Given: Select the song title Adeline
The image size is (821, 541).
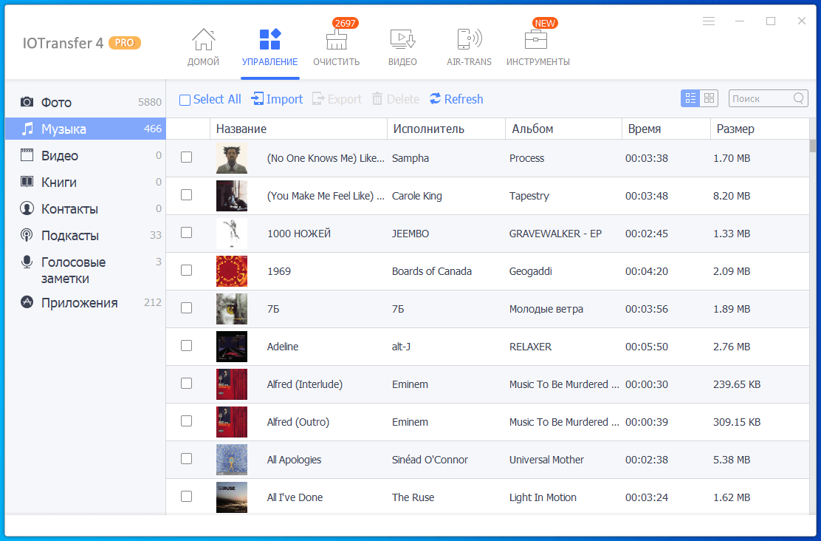Looking at the screenshot, I should 283,347.
